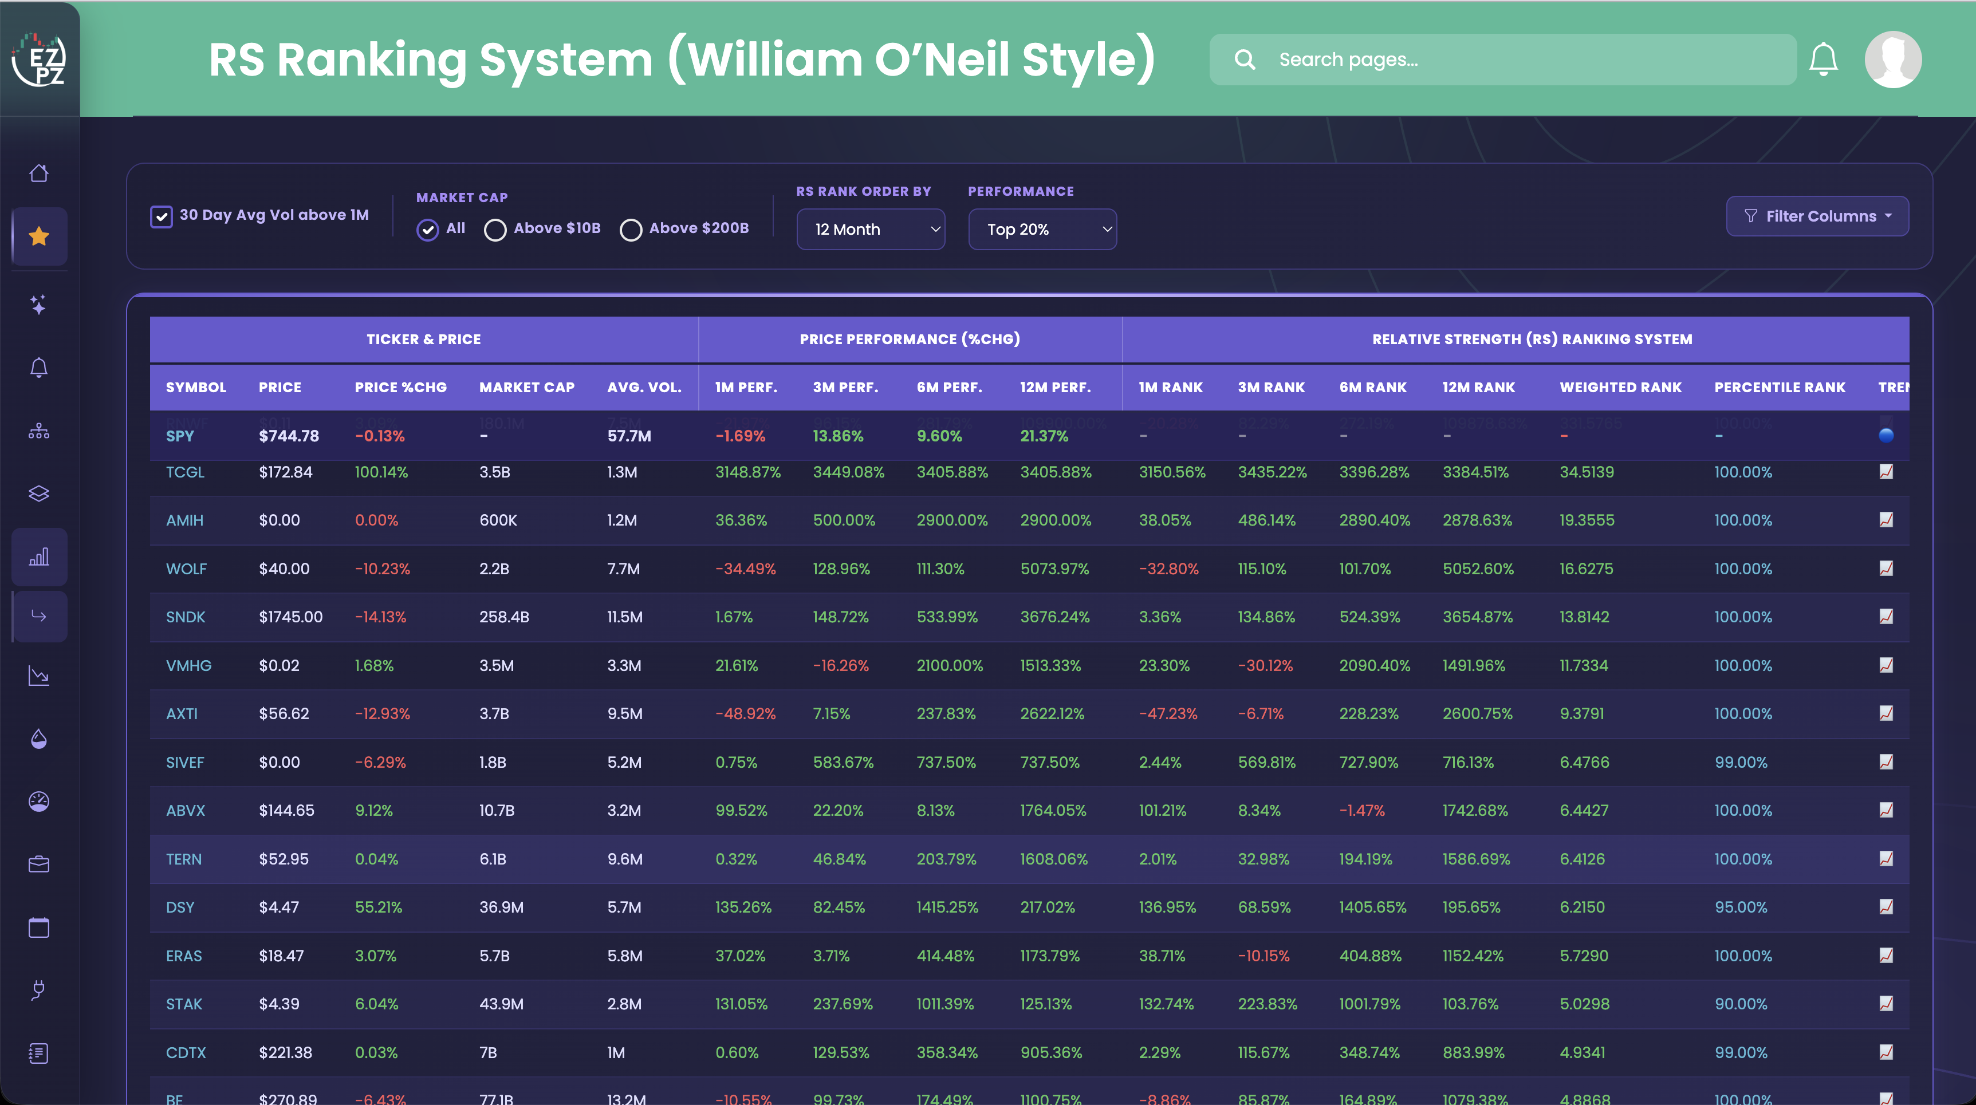The height and width of the screenshot is (1105, 1976).
Task: Focus the Search pages field
Action: click(1503, 59)
